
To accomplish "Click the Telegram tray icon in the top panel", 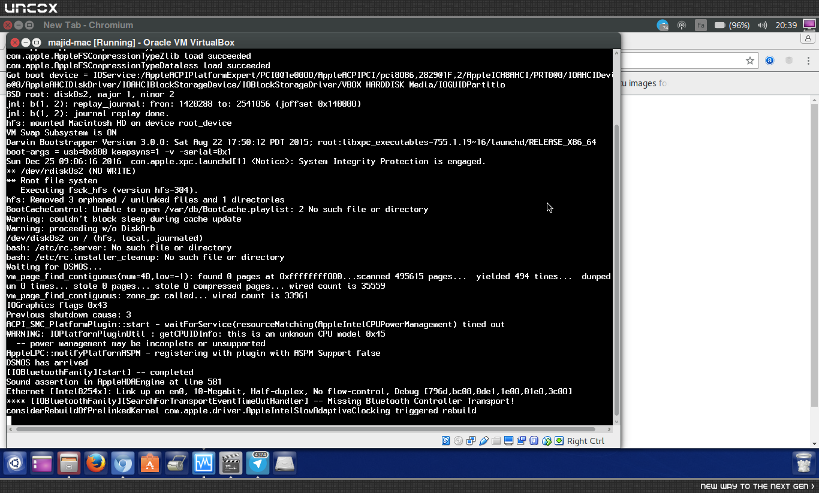I will (x=663, y=25).
